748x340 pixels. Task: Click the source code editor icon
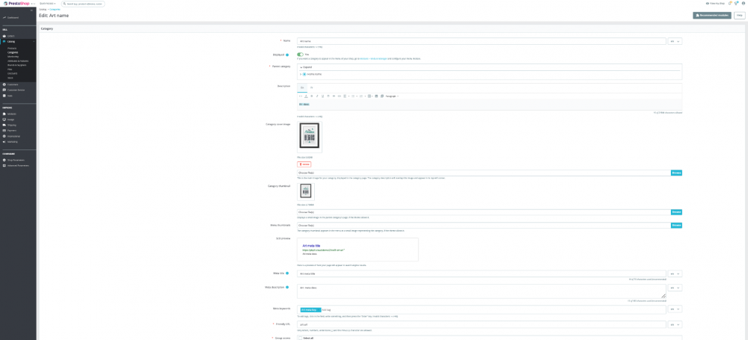click(301, 96)
